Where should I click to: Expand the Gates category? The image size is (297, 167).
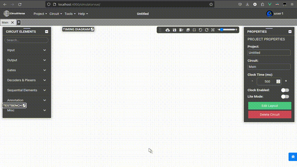point(26,70)
